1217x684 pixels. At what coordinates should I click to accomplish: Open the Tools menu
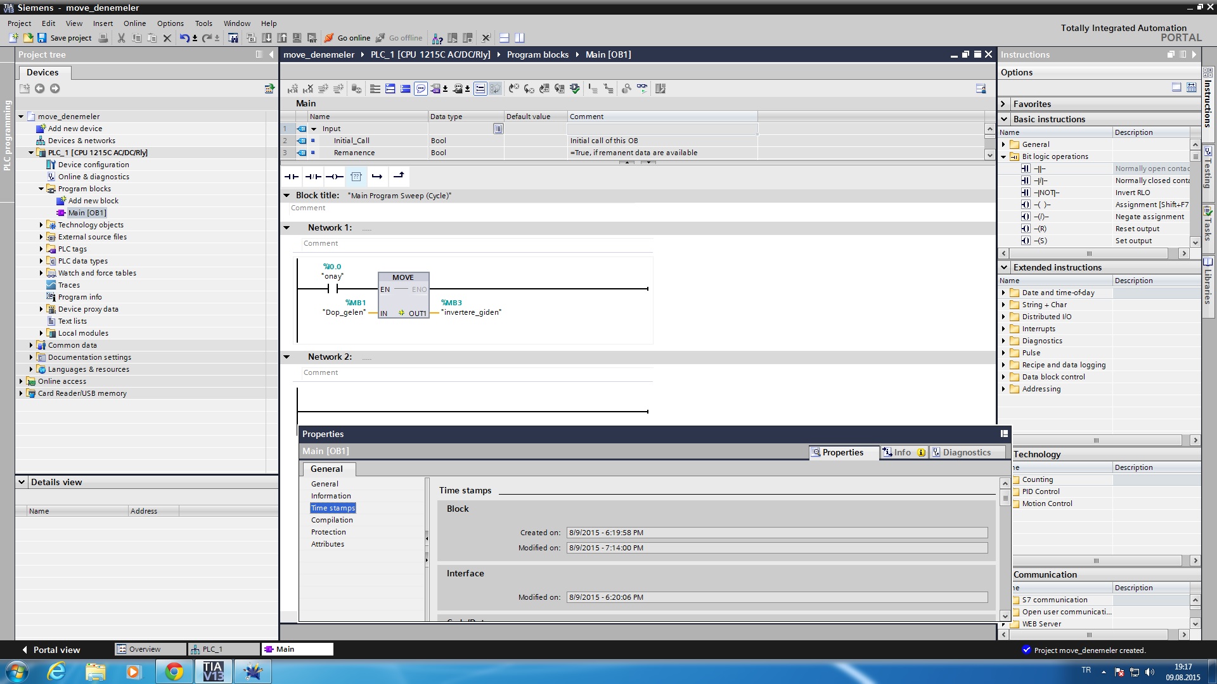pos(203,23)
